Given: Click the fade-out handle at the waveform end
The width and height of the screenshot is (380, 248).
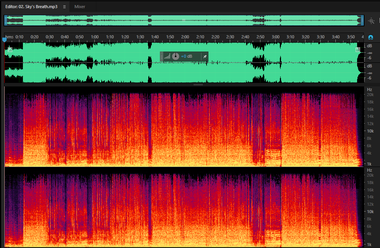Looking at the screenshot, I should (358, 50).
